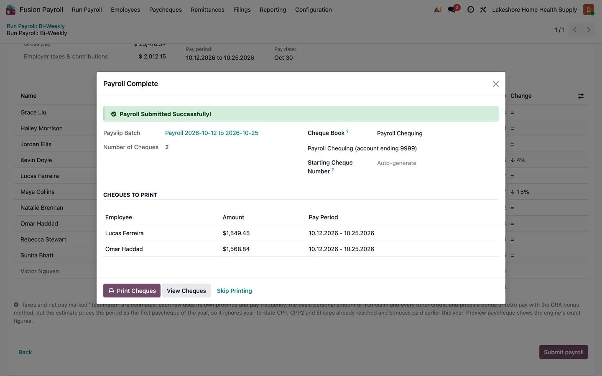The height and width of the screenshot is (376, 602).
Task: Click the Back button
Action: (25, 352)
